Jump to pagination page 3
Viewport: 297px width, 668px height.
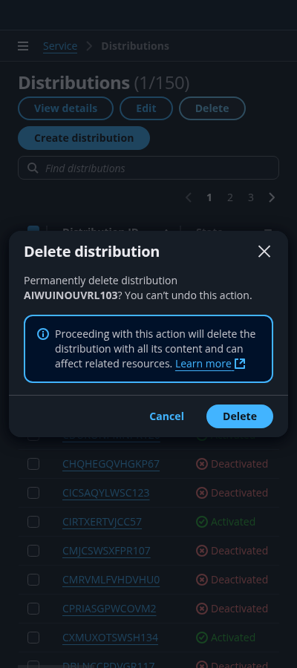(x=251, y=197)
